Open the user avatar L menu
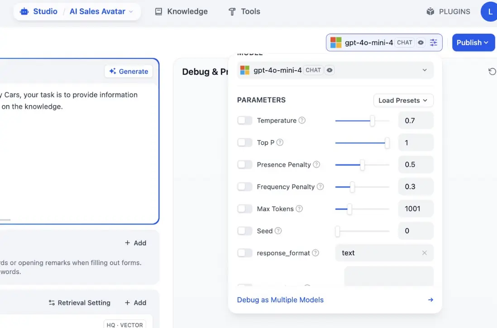 click(490, 12)
